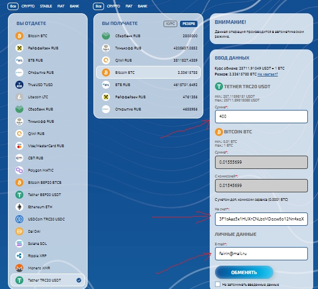318x289 pixels.
Task: Switch receive list to КУРС view
Action: click(170, 24)
